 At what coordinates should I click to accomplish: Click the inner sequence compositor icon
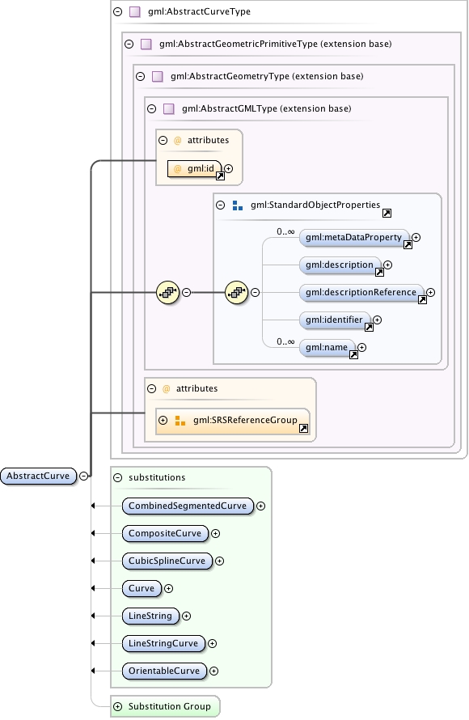click(x=237, y=293)
